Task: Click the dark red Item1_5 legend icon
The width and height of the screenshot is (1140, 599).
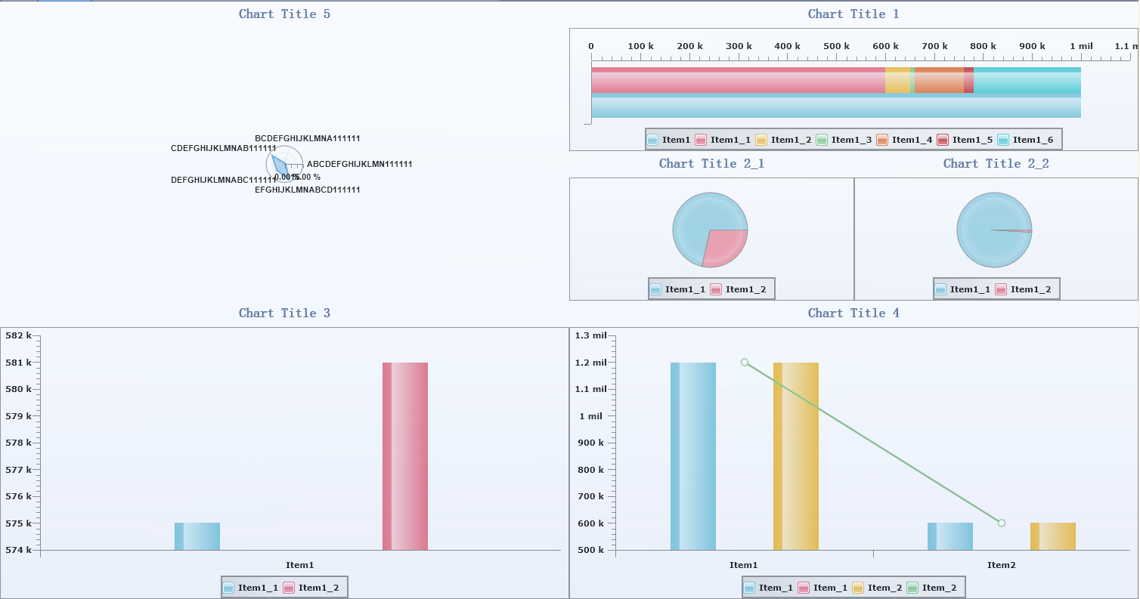Action: 943,140
